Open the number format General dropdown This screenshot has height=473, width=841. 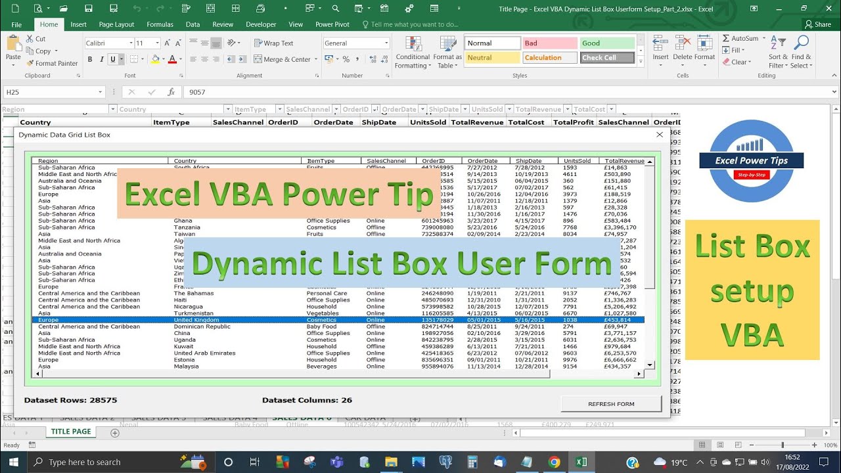pyautogui.click(x=386, y=43)
